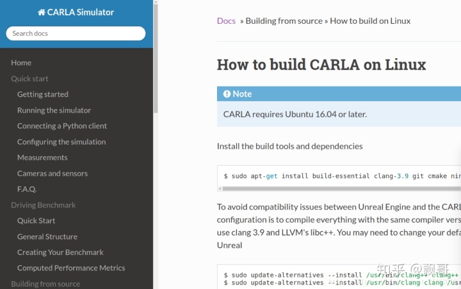Click the CARLA Simulator title link
Image resolution: width=461 pixels, height=289 pixels.
click(x=80, y=12)
